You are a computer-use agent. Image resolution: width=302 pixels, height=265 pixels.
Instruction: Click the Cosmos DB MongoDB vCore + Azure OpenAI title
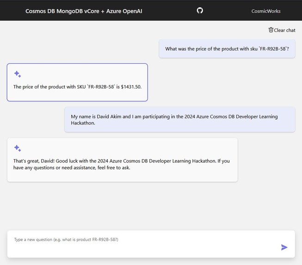pos(84,11)
